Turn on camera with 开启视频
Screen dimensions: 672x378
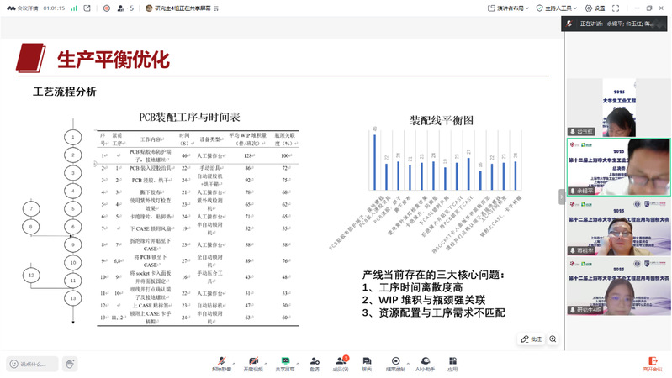253,363
